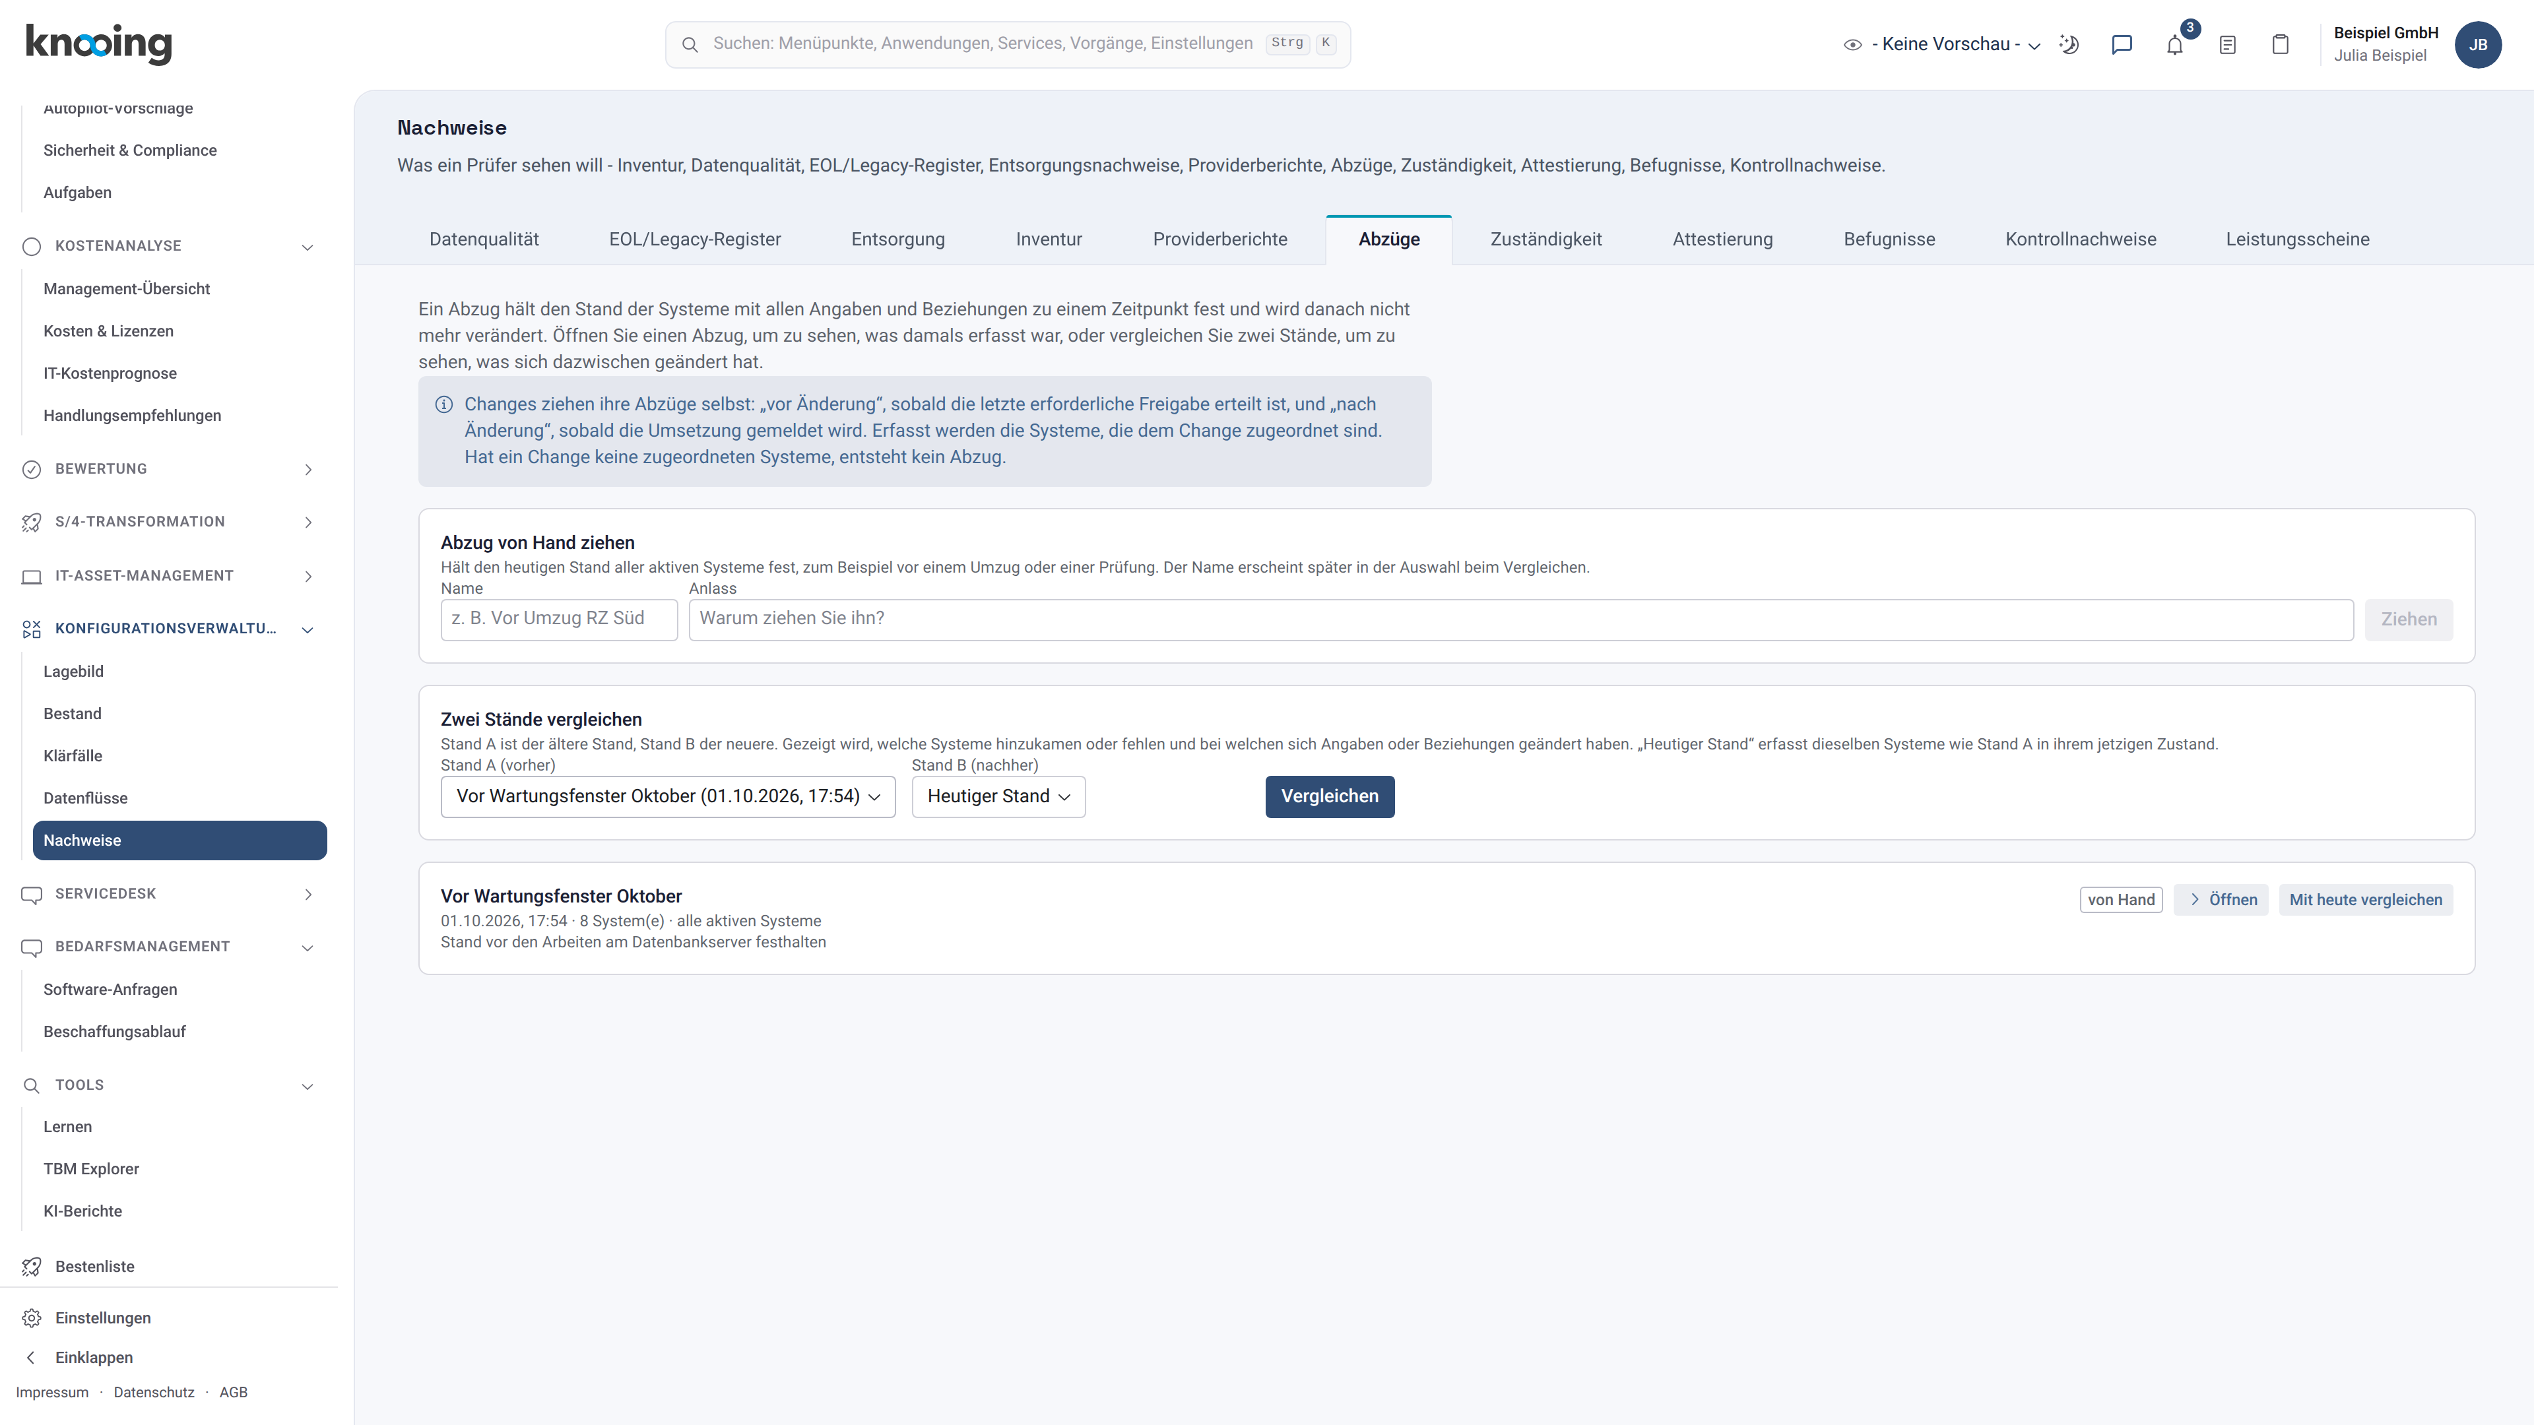
Task: Click the info icon in the blue hint box
Action: [x=445, y=404]
